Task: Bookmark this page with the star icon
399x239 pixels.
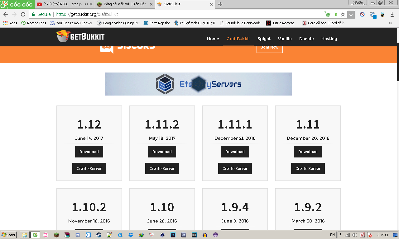Action: pos(343,14)
